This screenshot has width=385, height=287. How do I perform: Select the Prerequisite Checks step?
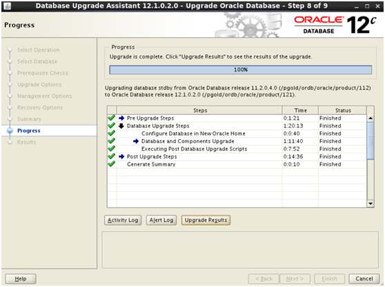[x=43, y=73]
